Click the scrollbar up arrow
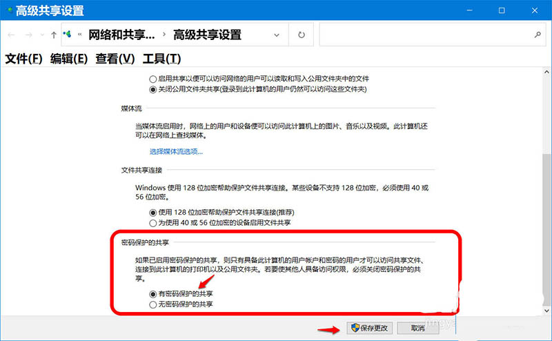552x341 pixels. pos(546,72)
